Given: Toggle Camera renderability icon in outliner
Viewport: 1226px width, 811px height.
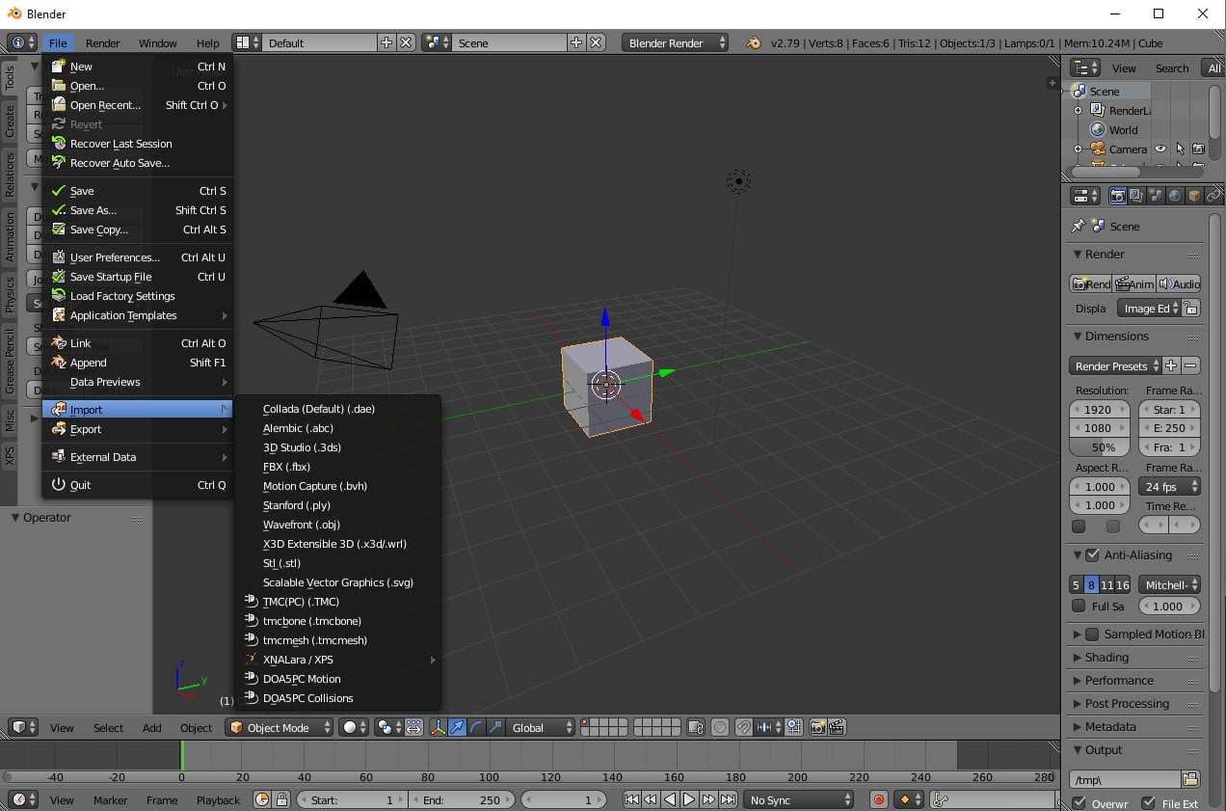Looking at the screenshot, I should pyautogui.click(x=1198, y=149).
